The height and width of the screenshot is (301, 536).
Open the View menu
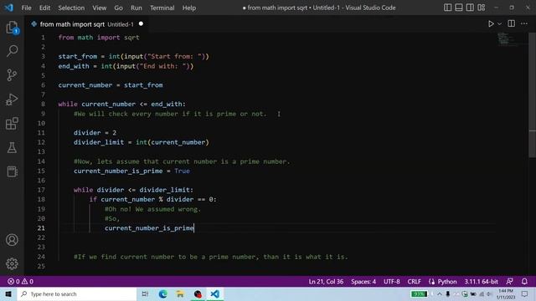coord(99,8)
